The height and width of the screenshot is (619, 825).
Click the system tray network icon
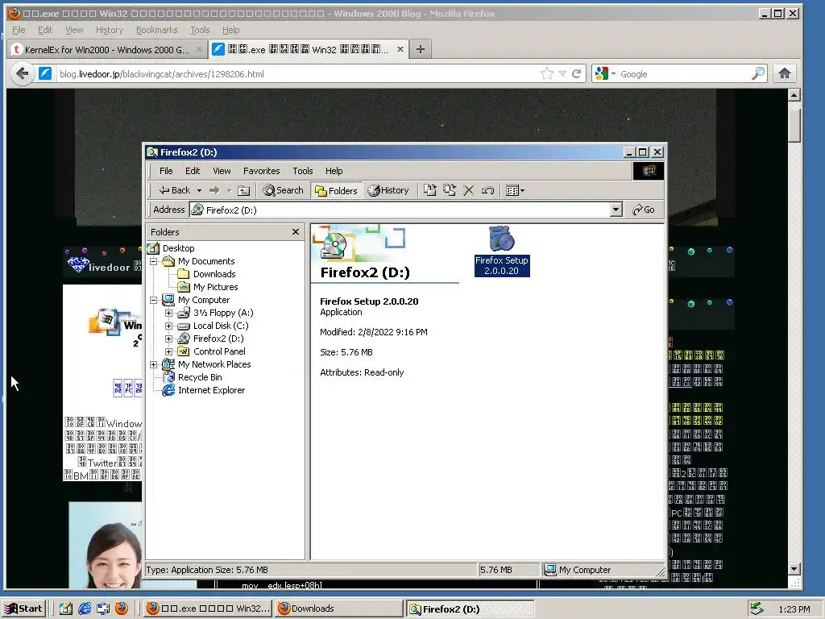pos(757,609)
